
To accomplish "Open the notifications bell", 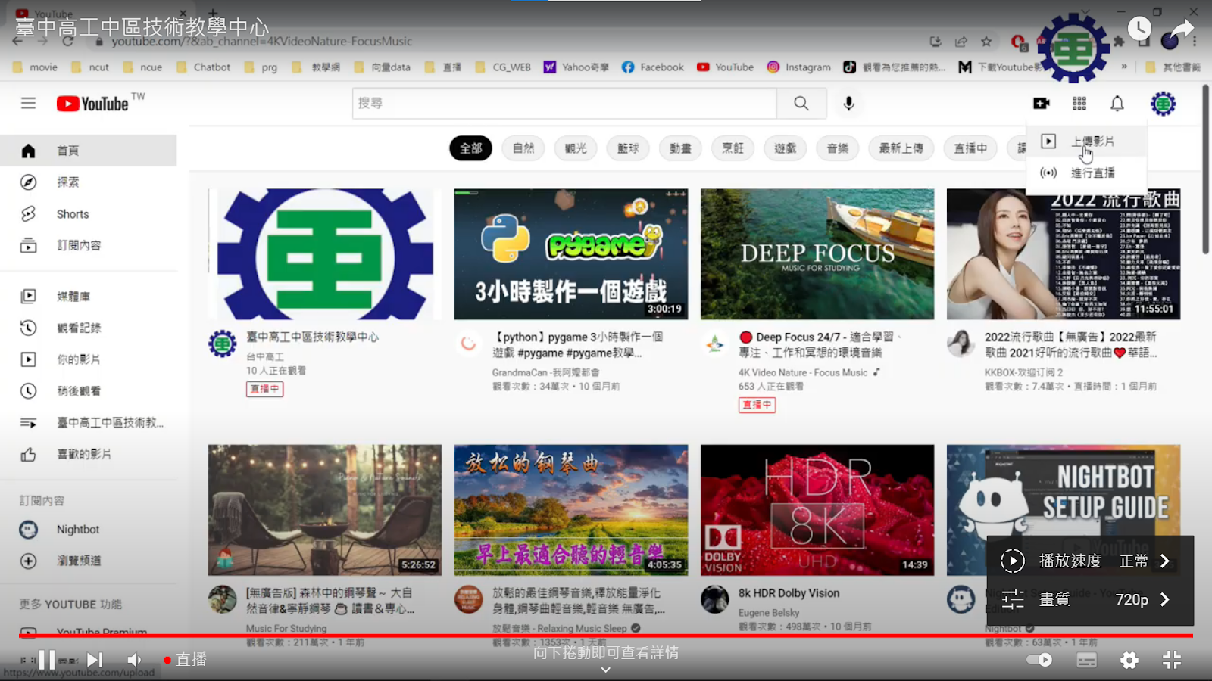I will coord(1117,103).
